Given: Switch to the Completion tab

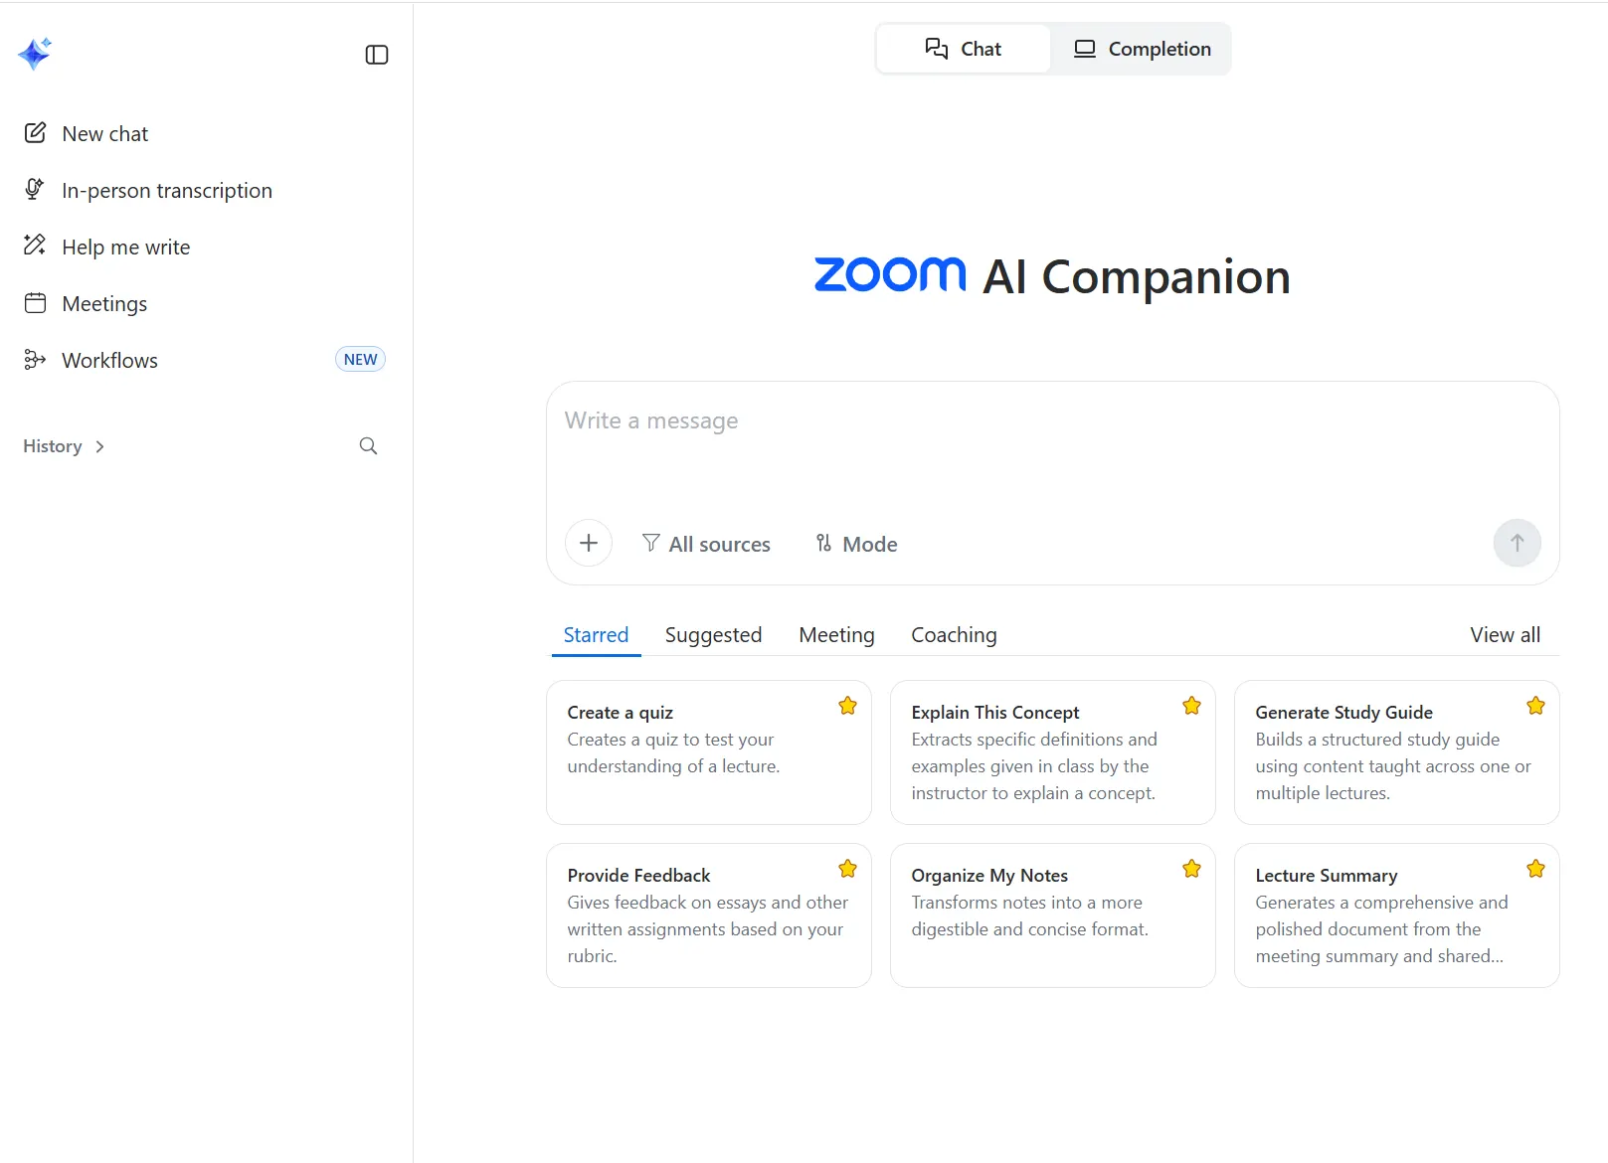Looking at the screenshot, I should tap(1142, 49).
